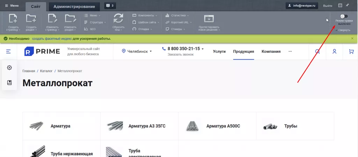Switch to the Сайт tab
358x157 pixels.
click(36, 6)
